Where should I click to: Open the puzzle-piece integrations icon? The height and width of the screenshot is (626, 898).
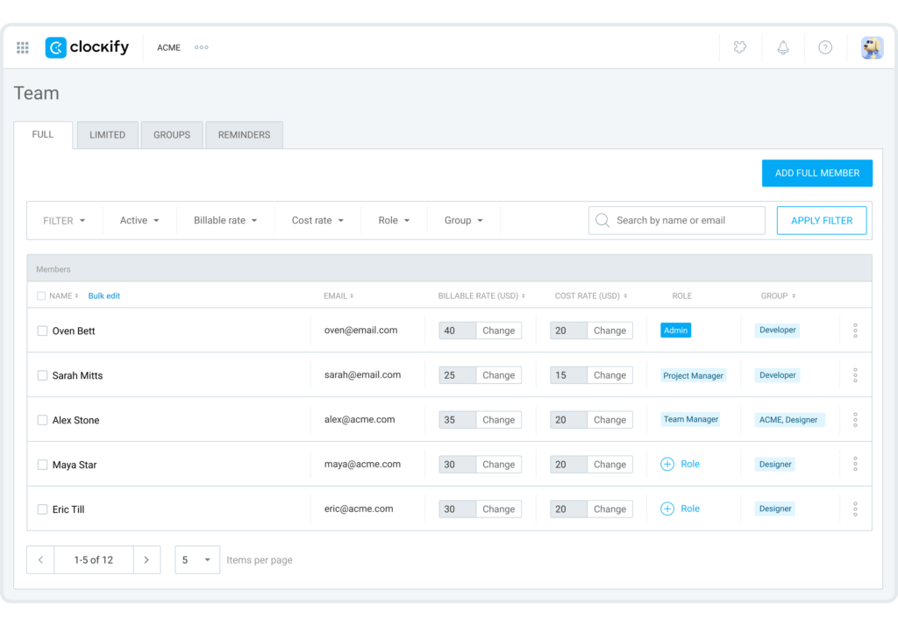740,47
